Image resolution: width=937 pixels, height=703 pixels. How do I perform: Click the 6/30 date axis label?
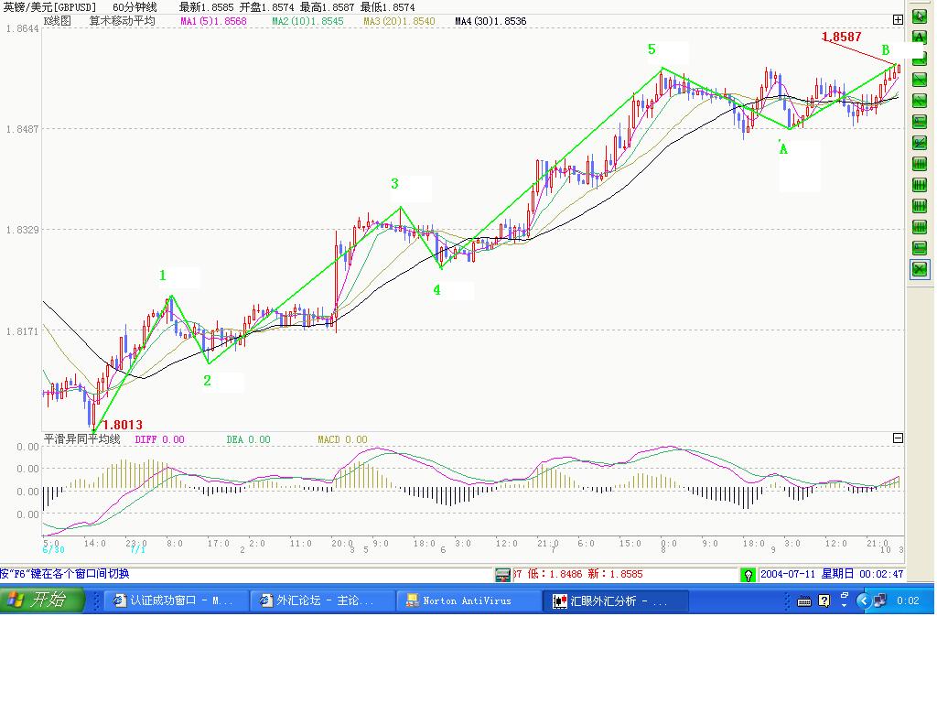pos(53,549)
